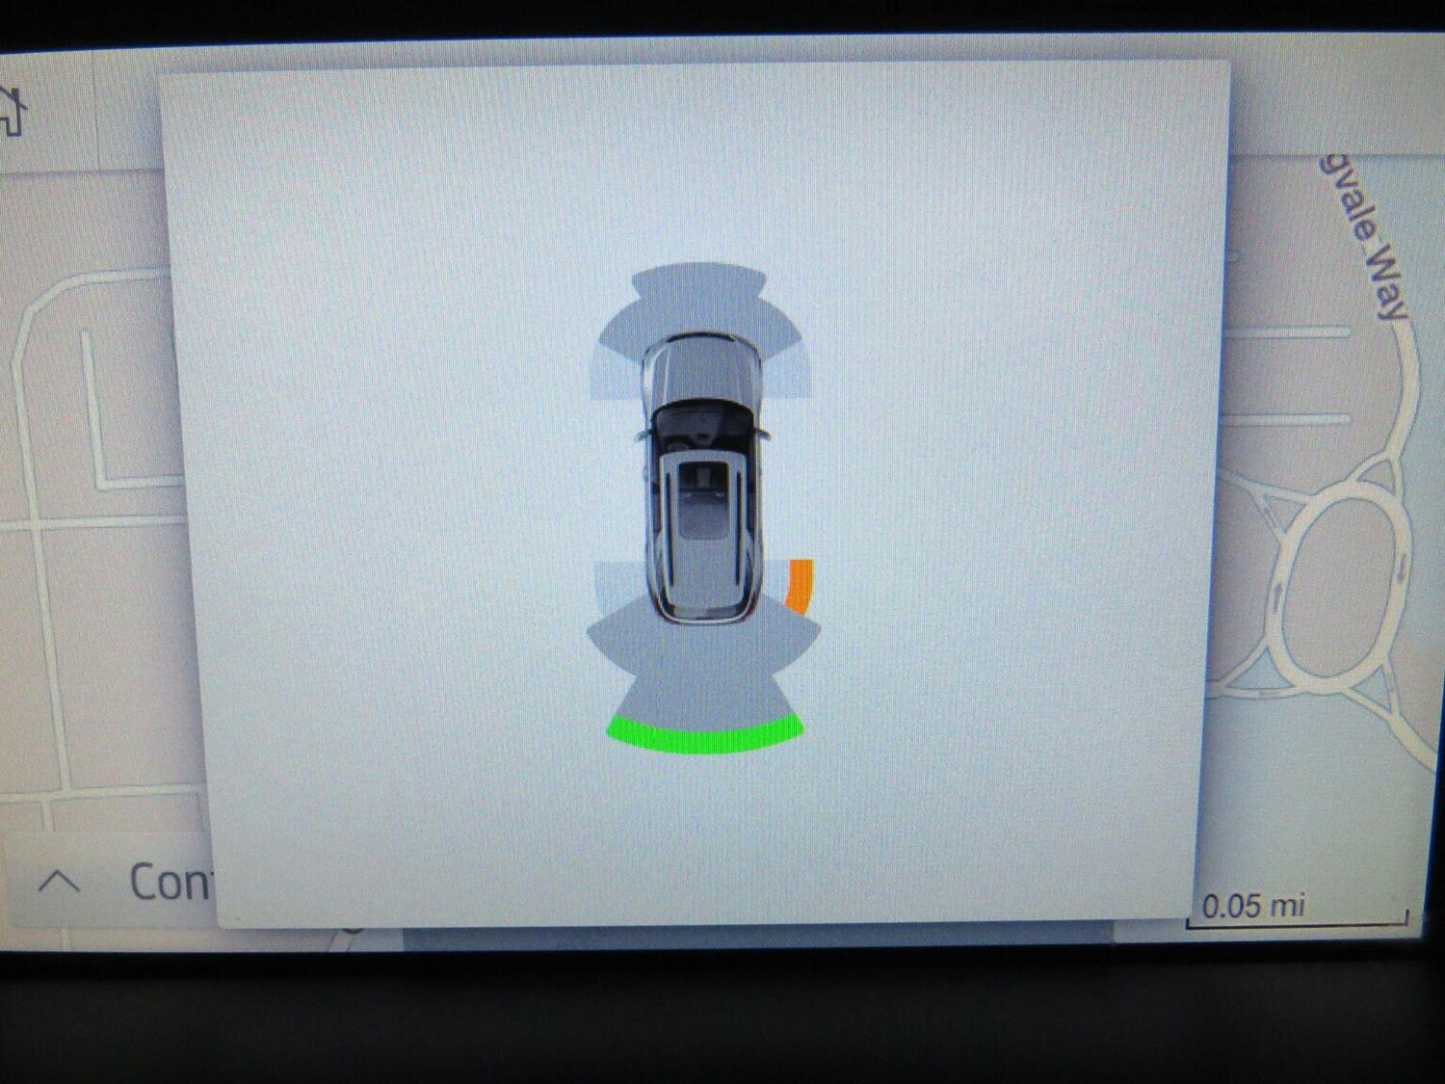The height and width of the screenshot is (1084, 1445).
Task: Tap the partially hidden "Con" label
Action: coord(169,882)
